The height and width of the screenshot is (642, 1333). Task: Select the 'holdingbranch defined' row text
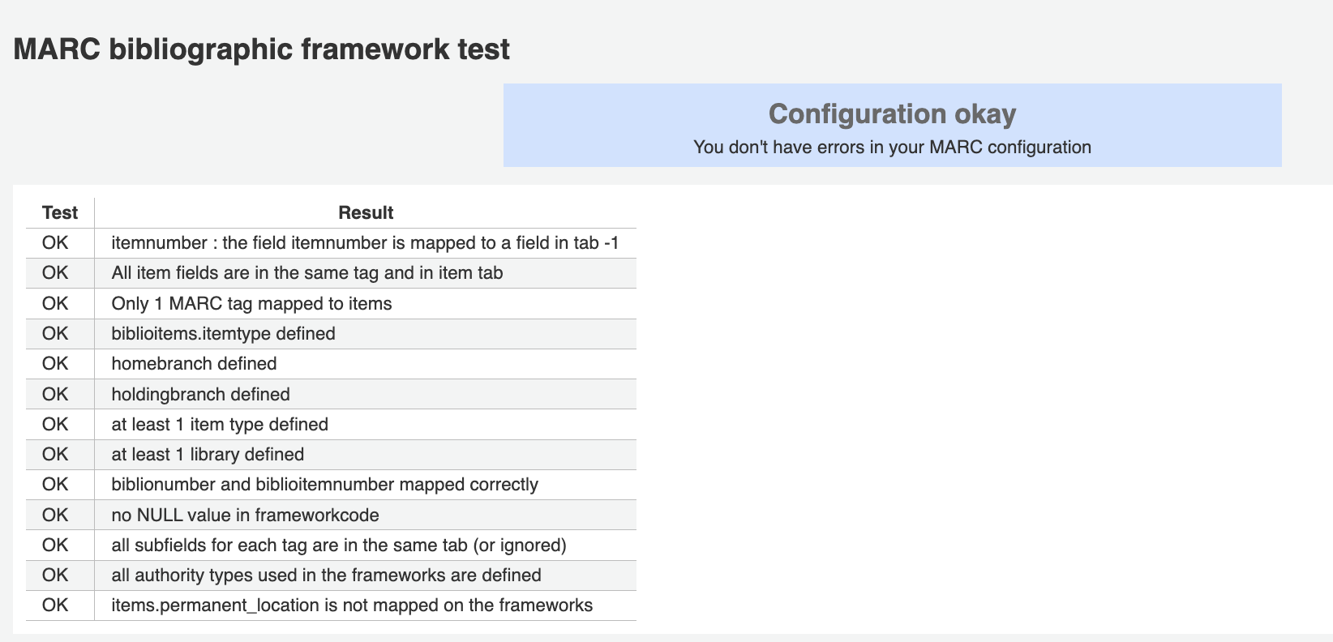click(200, 395)
